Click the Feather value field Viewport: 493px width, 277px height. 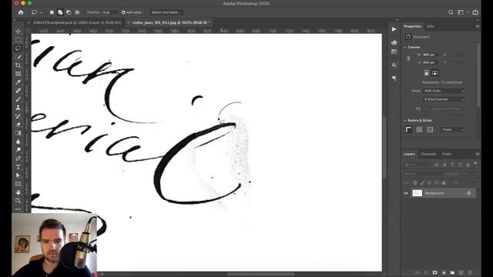click(109, 12)
